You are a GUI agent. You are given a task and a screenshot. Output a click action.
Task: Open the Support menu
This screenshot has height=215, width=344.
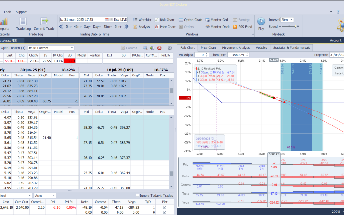pos(21,12)
